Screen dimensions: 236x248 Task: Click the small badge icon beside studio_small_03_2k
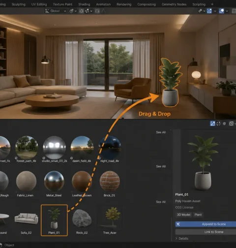tap(44, 158)
